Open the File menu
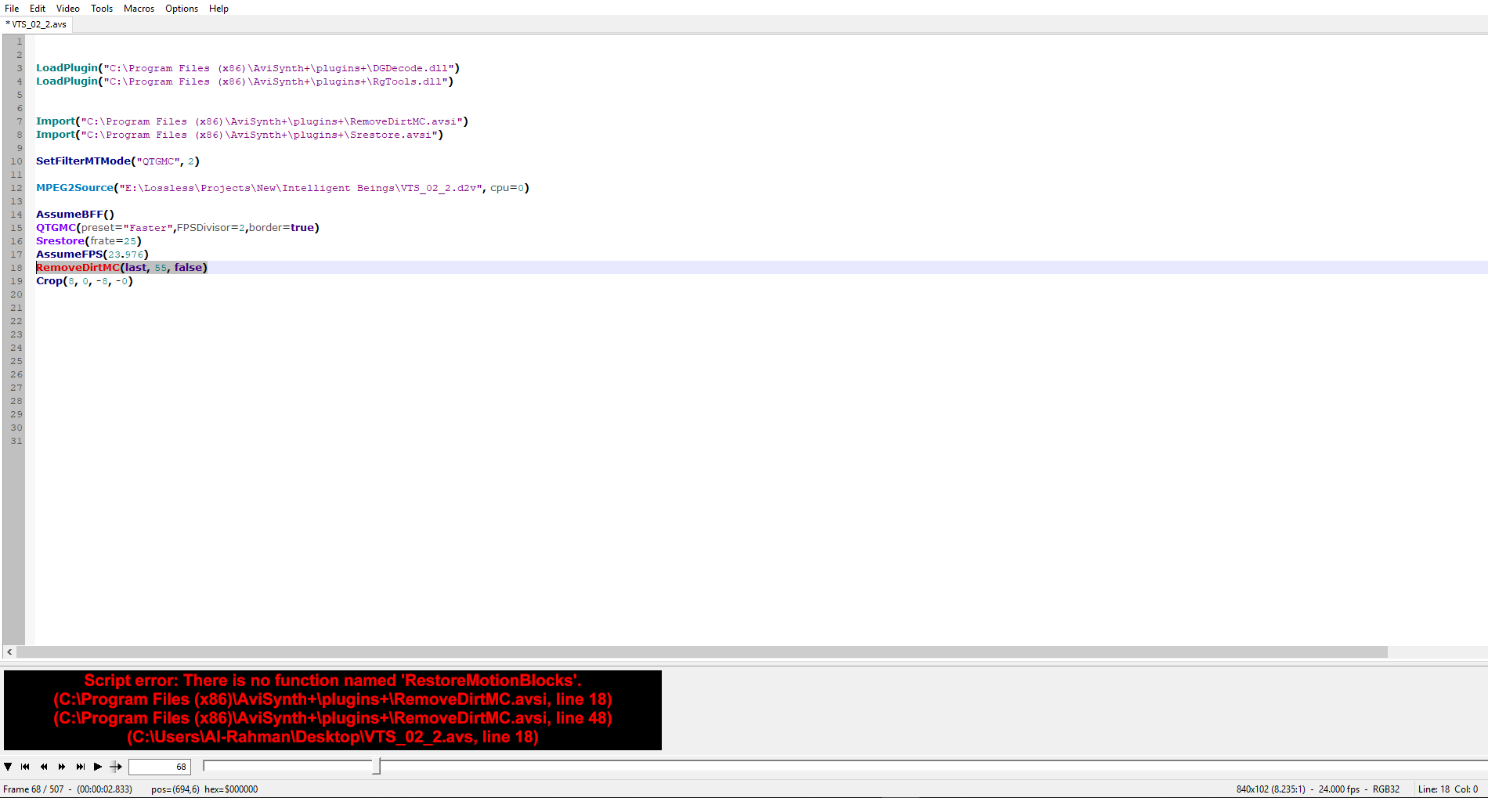Screen dimensions: 1488x798 12,9
